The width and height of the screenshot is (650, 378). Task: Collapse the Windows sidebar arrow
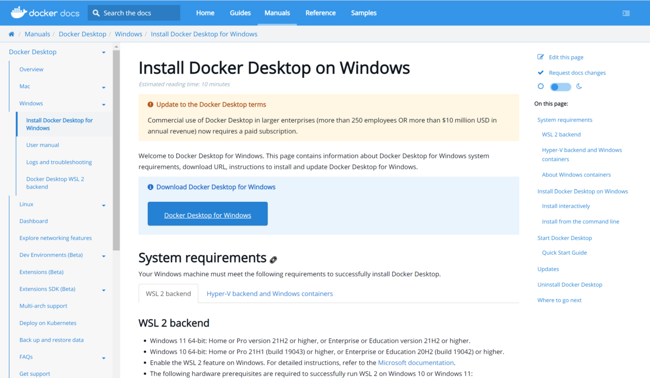pyautogui.click(x=103, y=104)
